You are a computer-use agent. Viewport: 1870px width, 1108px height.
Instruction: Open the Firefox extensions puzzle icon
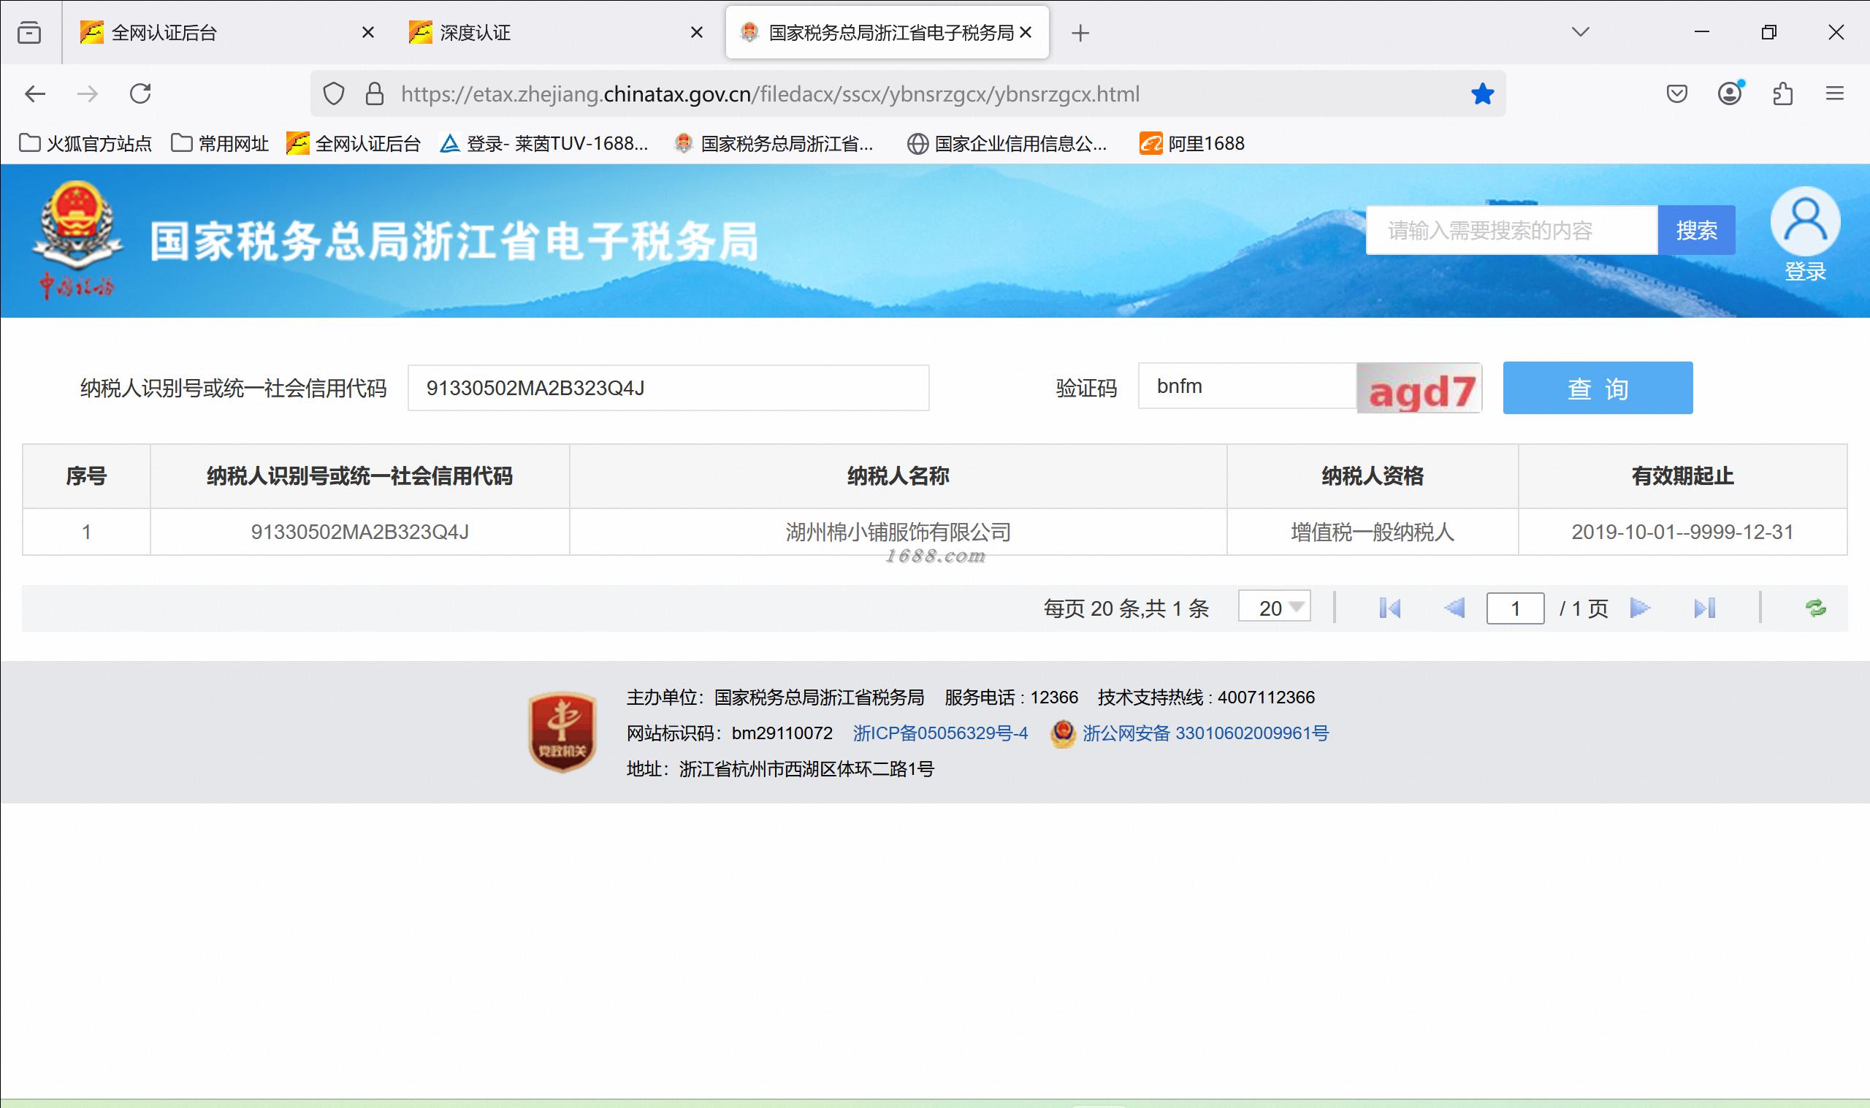coord(1782,94)
